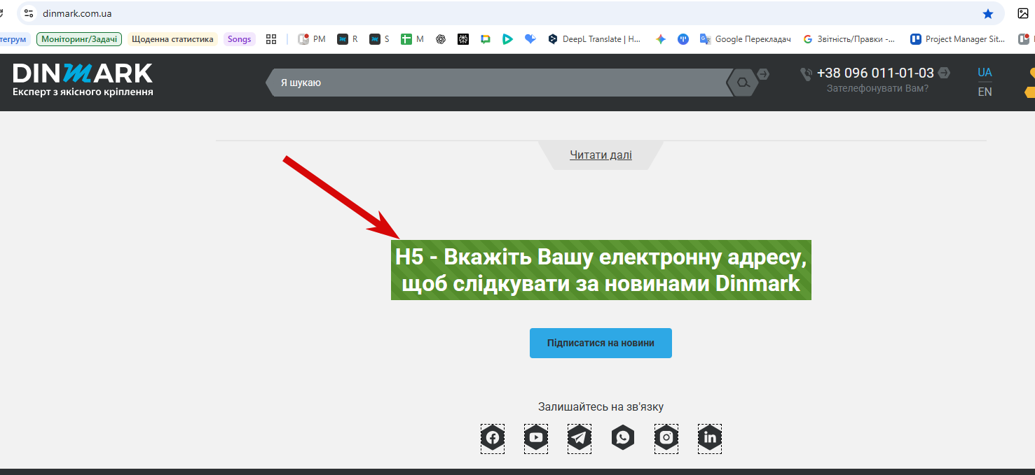
Task: Open the green play triangle bookmark
Action: (507, 39)
